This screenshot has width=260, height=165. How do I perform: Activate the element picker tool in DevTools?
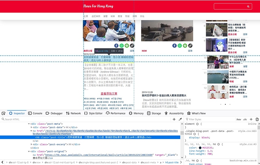pos(3,114)
